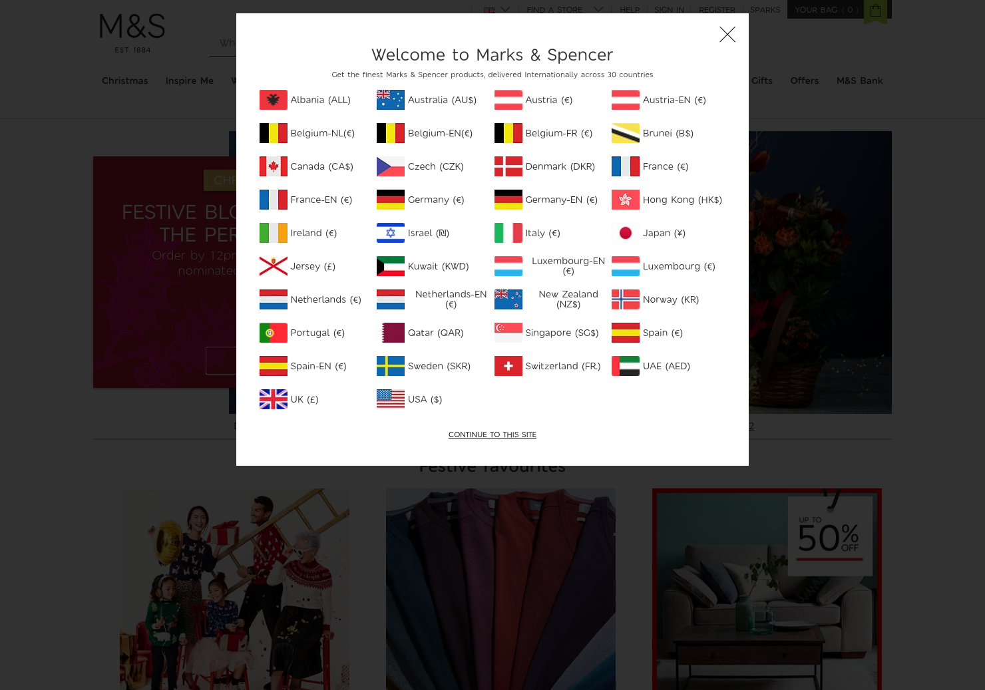Viewport: 985px width, 690px height.
Task: Click Continue to this site link
Action: pyautogui.click(x=492, y=434)
